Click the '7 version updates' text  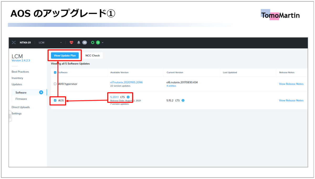click(119, 104)
